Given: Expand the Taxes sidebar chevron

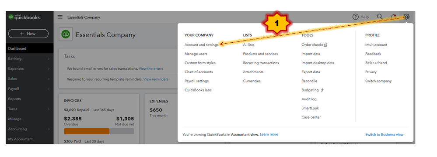Looking at the screenshot, I should 49,109.
